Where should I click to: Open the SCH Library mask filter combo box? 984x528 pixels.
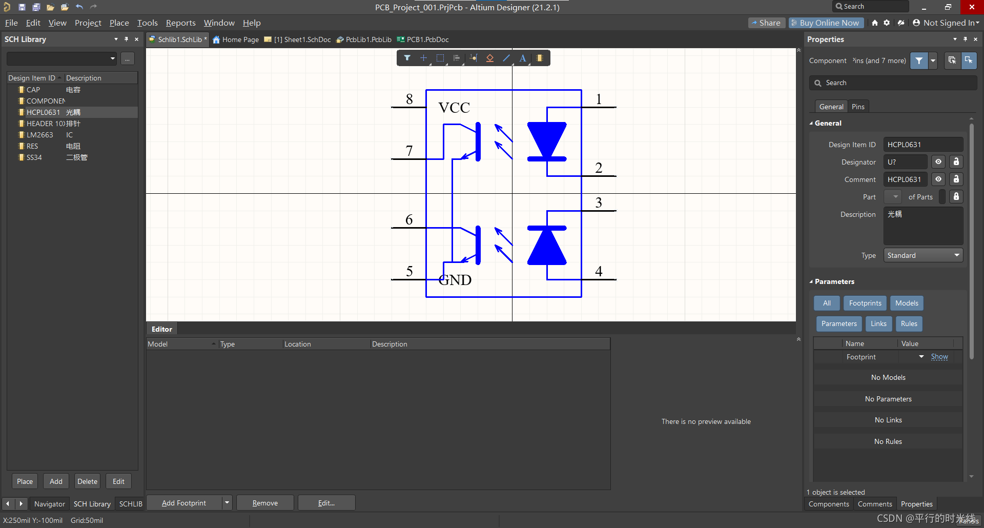(61, 58)
